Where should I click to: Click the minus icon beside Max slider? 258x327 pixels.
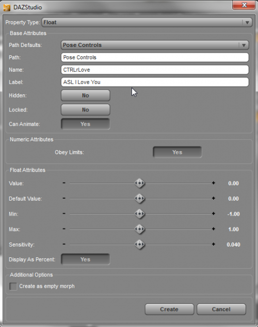tap(64, 229)
